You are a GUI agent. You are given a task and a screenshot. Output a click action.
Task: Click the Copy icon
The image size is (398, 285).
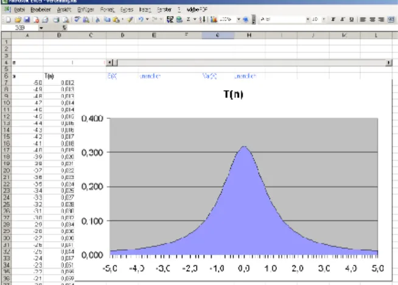(107, 19)
